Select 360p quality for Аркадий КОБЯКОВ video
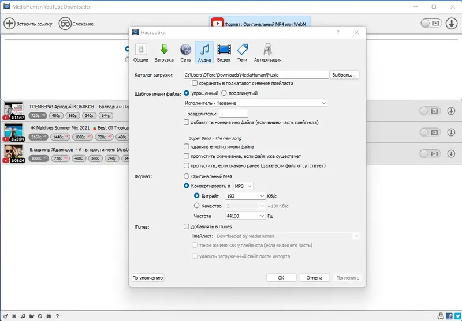This screenshot has height=321, width=462. click(x=73, y=115)
